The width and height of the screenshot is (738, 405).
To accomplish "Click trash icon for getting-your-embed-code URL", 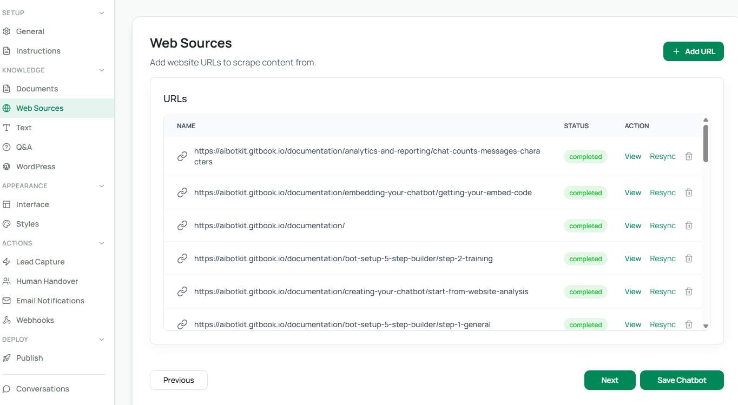I will click(689, 192).
